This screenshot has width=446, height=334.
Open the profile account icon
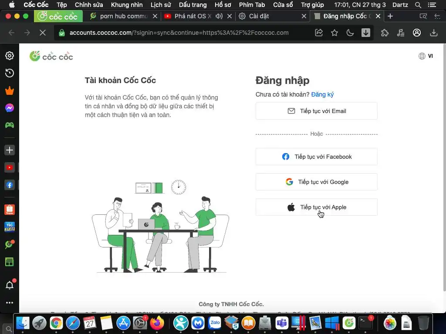417,33
